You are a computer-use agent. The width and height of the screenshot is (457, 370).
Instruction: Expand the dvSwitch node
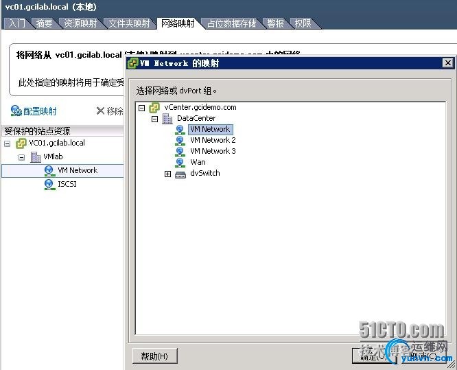[x=167, y=174]
